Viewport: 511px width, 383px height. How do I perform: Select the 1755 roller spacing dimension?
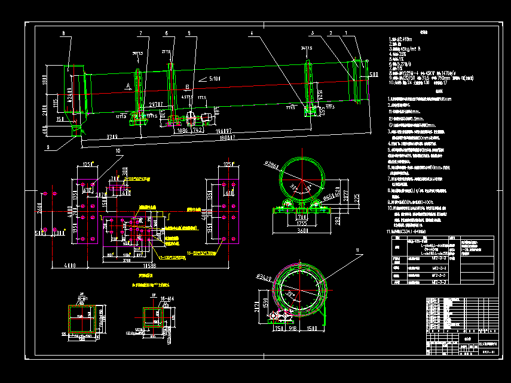pyautogui.click(x=302, y=224)
